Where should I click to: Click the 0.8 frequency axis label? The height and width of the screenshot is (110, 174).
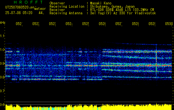pos(2,77)
